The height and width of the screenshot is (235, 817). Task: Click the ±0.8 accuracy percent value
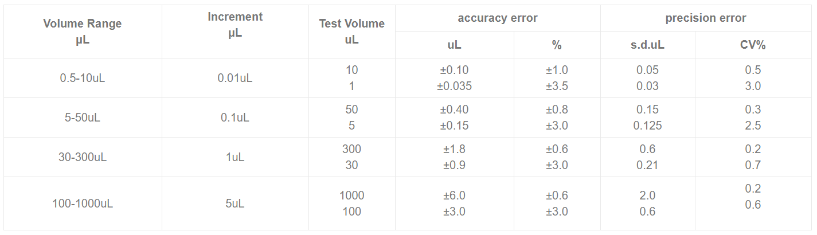(x=557, y=109)
